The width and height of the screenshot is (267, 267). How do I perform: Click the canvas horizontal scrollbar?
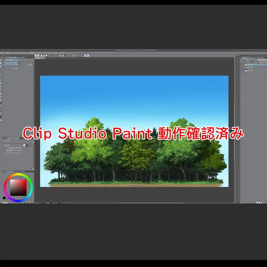pyautogui.click(x=151, y=203)
